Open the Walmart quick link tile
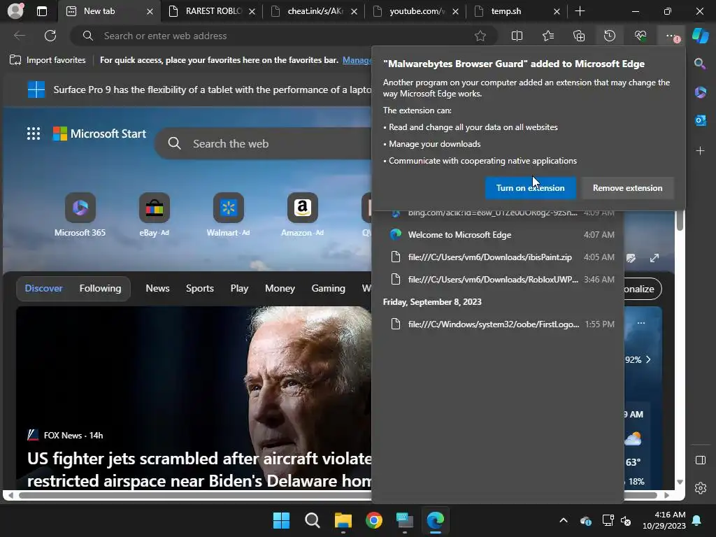 click(x=229, y=215)
